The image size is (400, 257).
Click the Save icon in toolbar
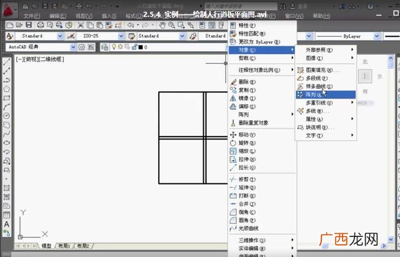[29, 25]
